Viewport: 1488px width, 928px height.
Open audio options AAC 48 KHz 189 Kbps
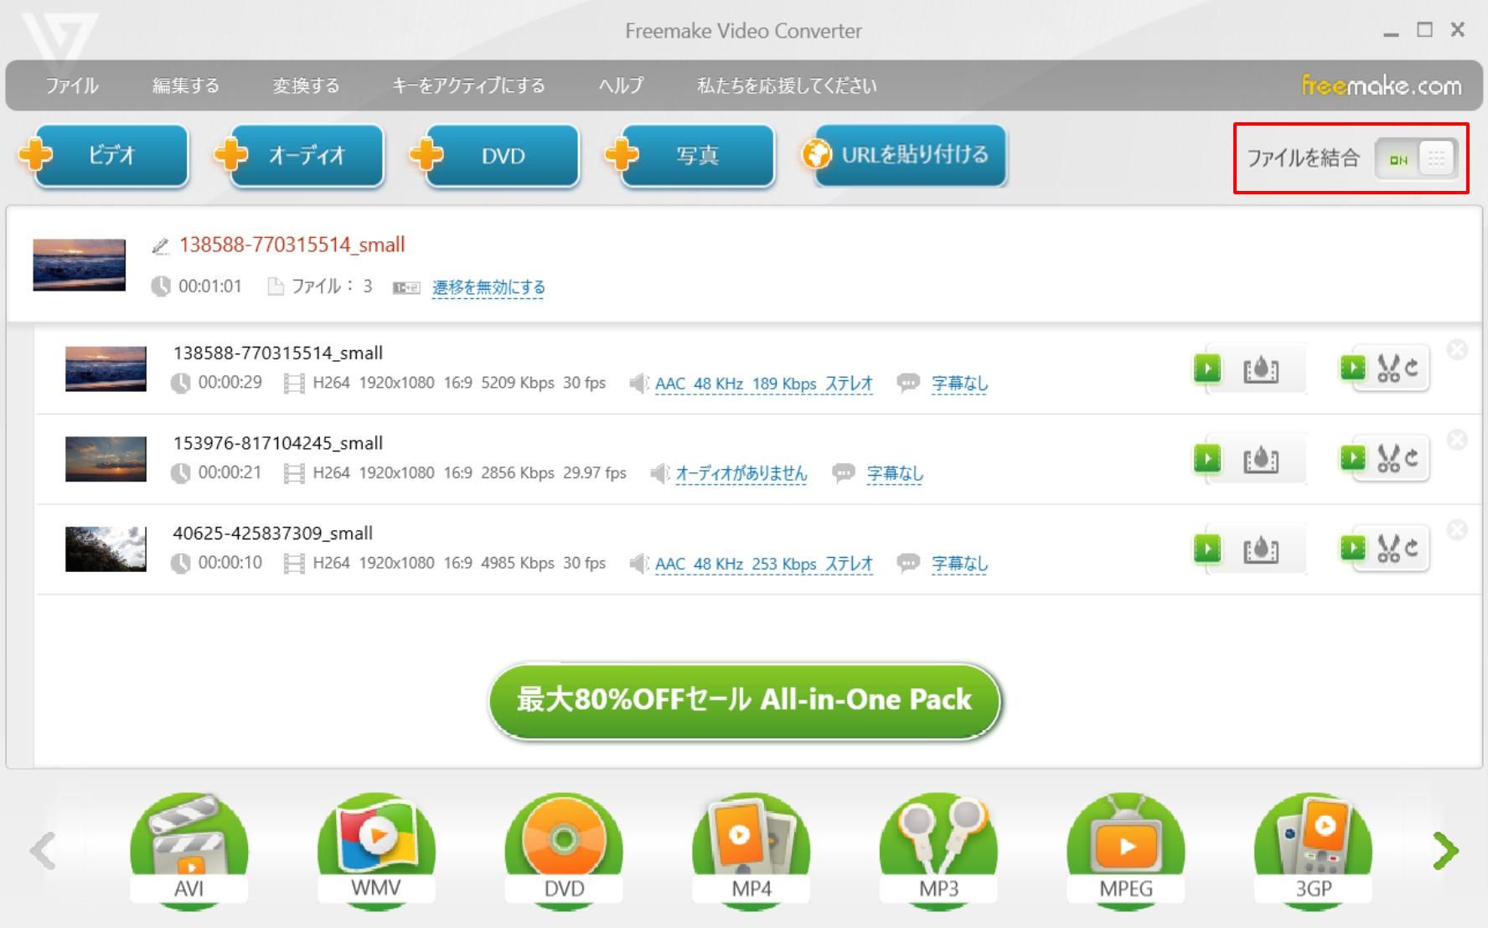[763, 384]
